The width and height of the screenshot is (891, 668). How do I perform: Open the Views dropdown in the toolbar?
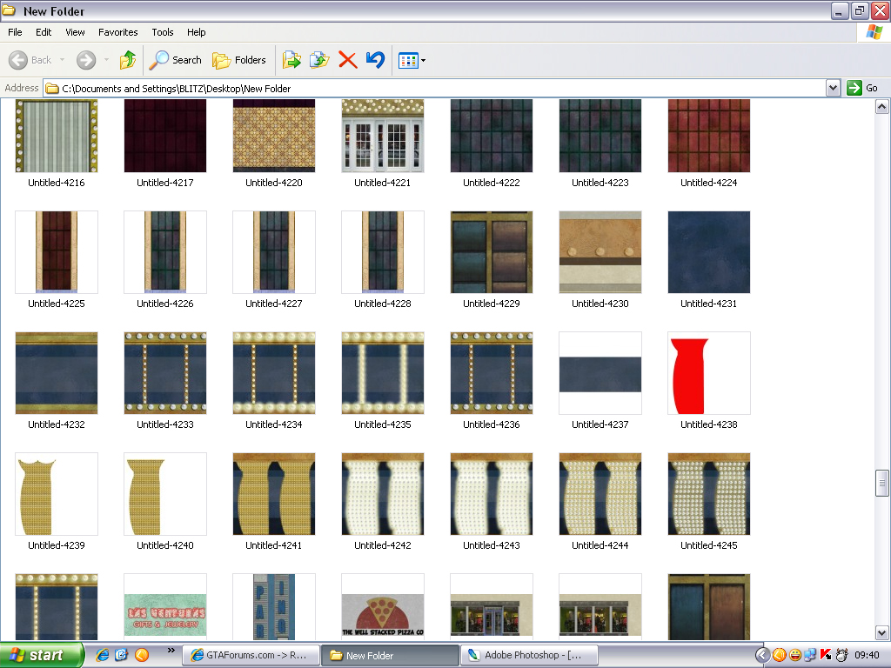tap(412, 60)
